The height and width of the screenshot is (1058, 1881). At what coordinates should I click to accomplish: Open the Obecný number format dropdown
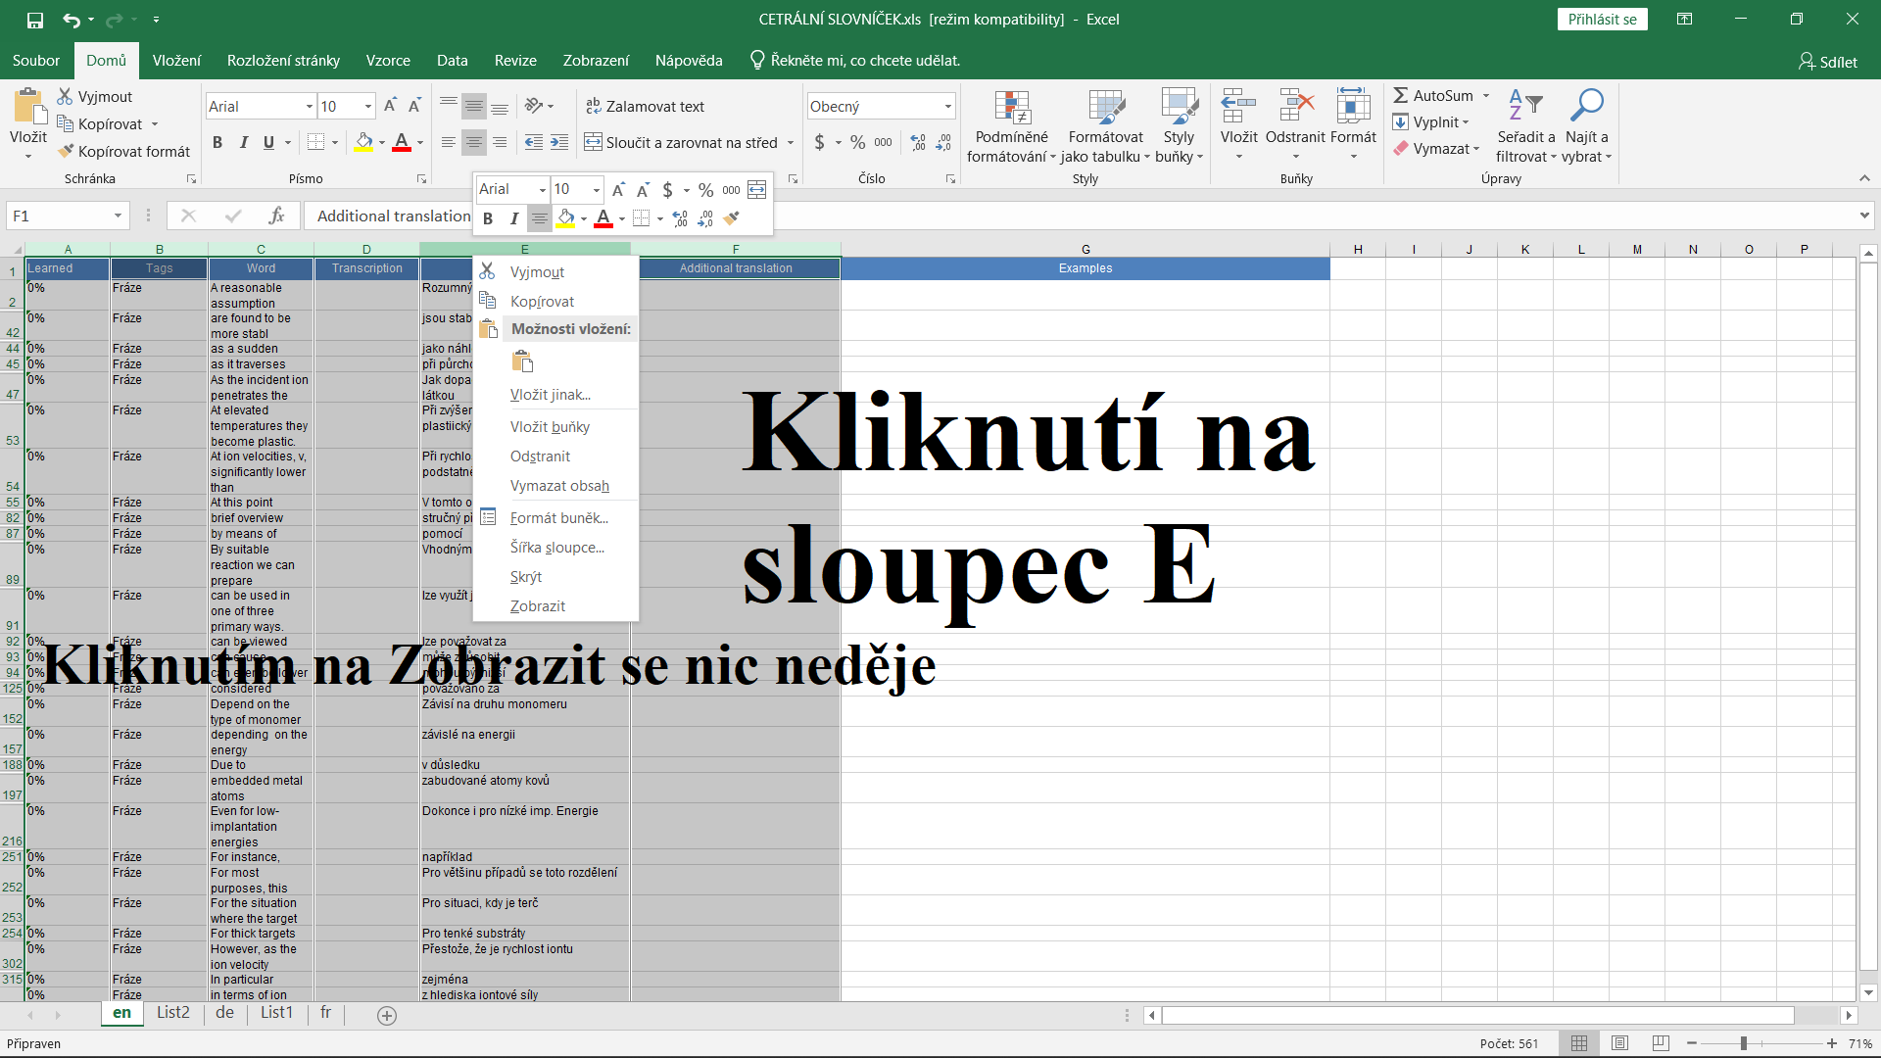[x=947, y=106]
